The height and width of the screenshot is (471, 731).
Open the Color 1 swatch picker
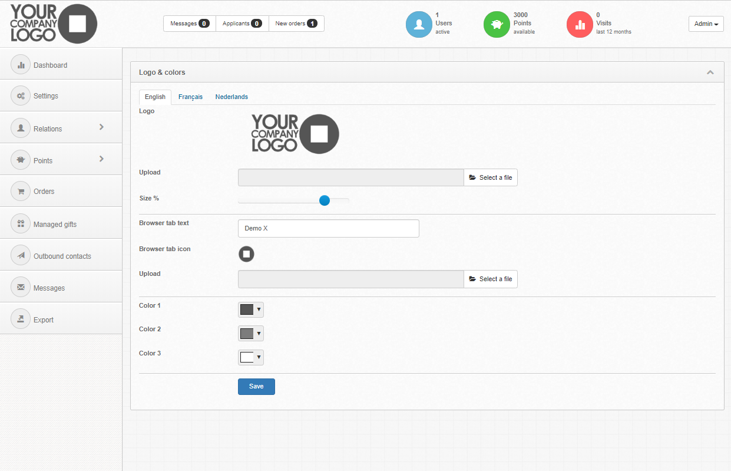[x=250, y=309]
